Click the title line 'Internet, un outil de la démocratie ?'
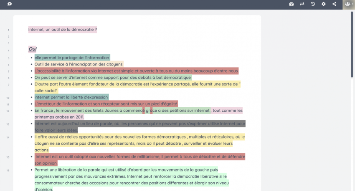The image size is (355, 191). point(63,30)
